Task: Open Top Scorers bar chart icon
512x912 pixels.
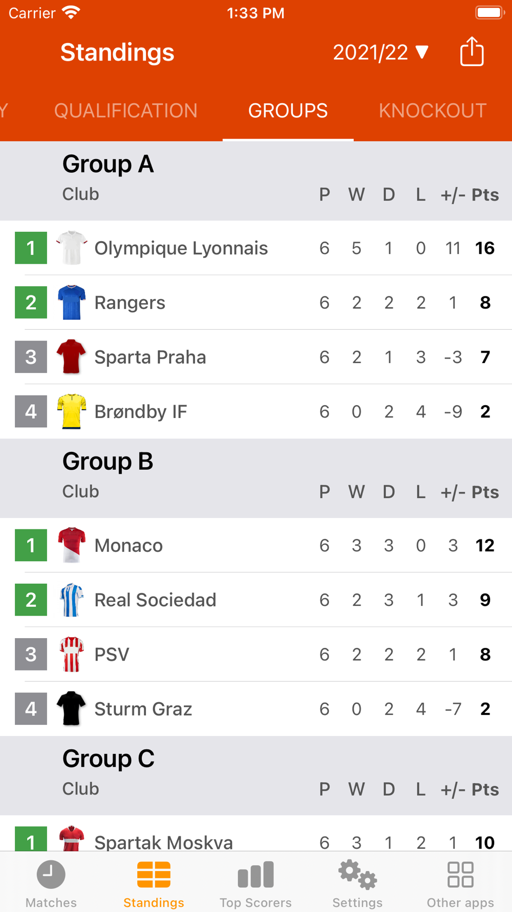Action: click(255, 875)
